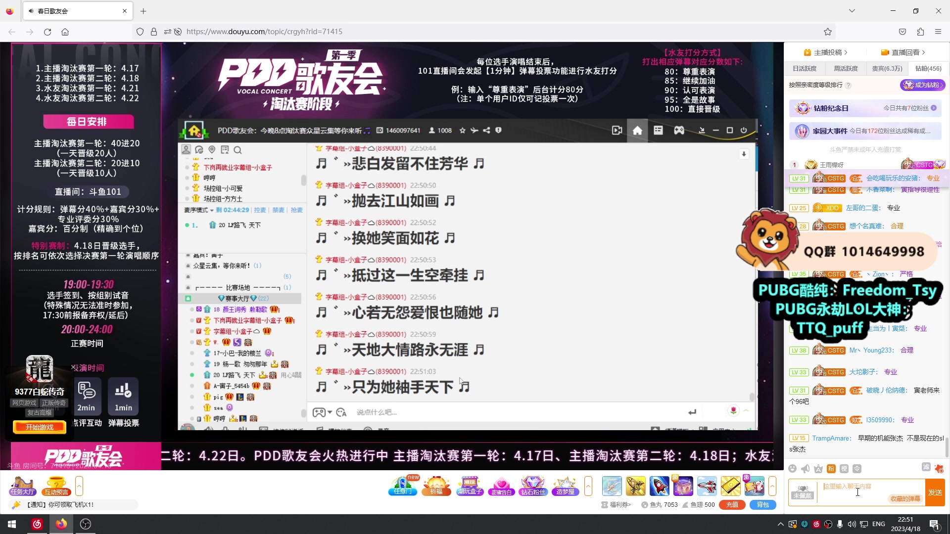
Task: Open the emoji picker in chat toolbar
Action: tap(793, 469)
